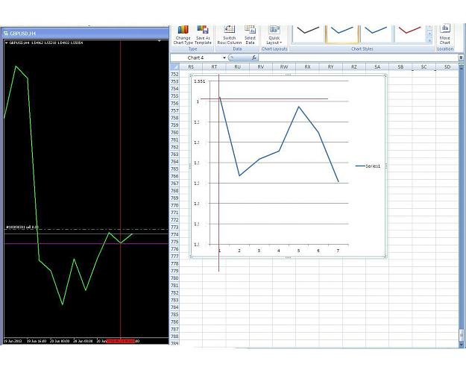Select row 770 header
This screenshot has width=466, height=373.
(x=174, y=205)
